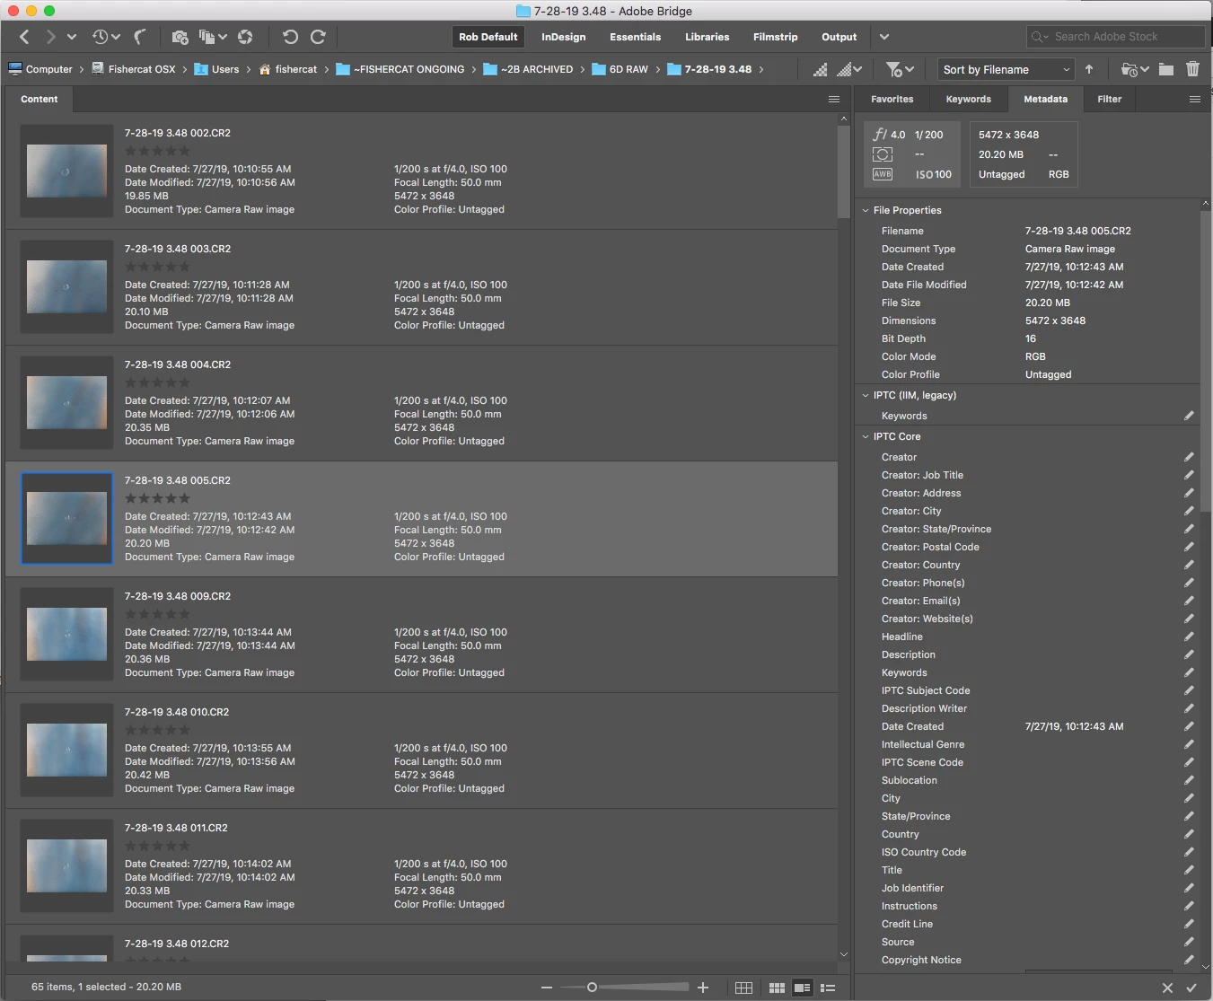Increase thumbnail size with plus button
1213x1001 pixels.
pyautogui.click(x=703, y=988)
